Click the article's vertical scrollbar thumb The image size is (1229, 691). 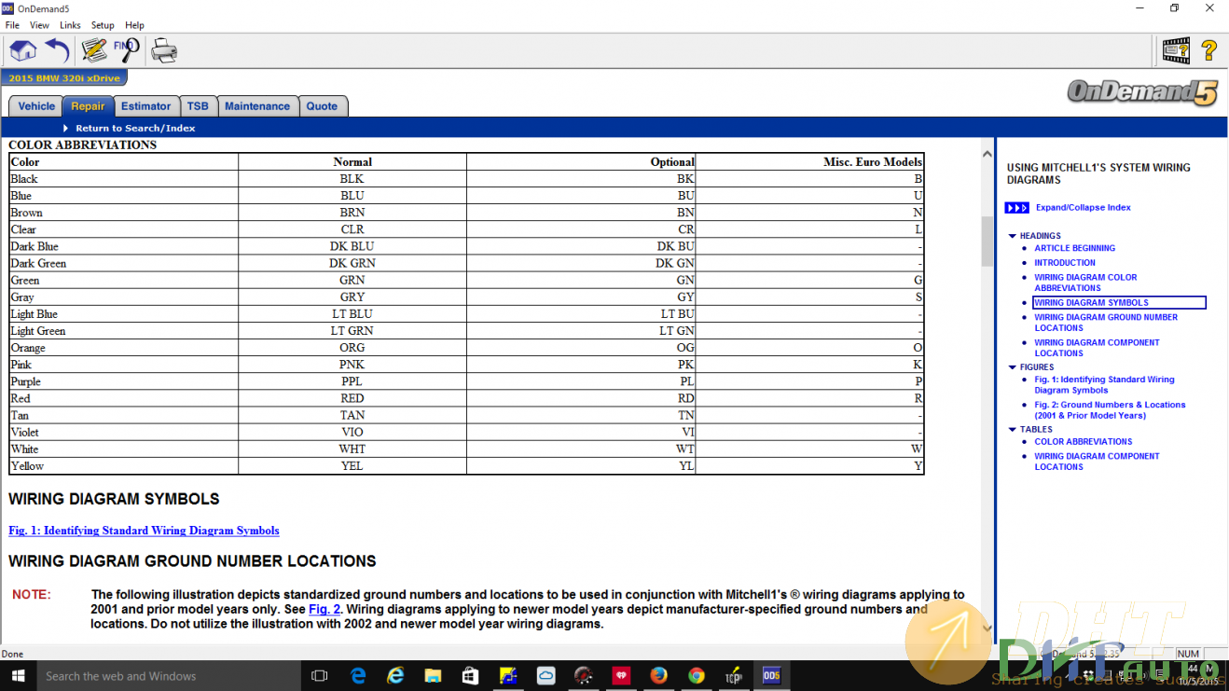point(987,240)
